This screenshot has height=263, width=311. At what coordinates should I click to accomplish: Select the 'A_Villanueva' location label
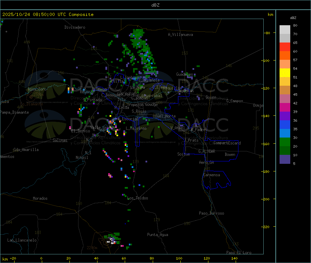pos(180,35)
